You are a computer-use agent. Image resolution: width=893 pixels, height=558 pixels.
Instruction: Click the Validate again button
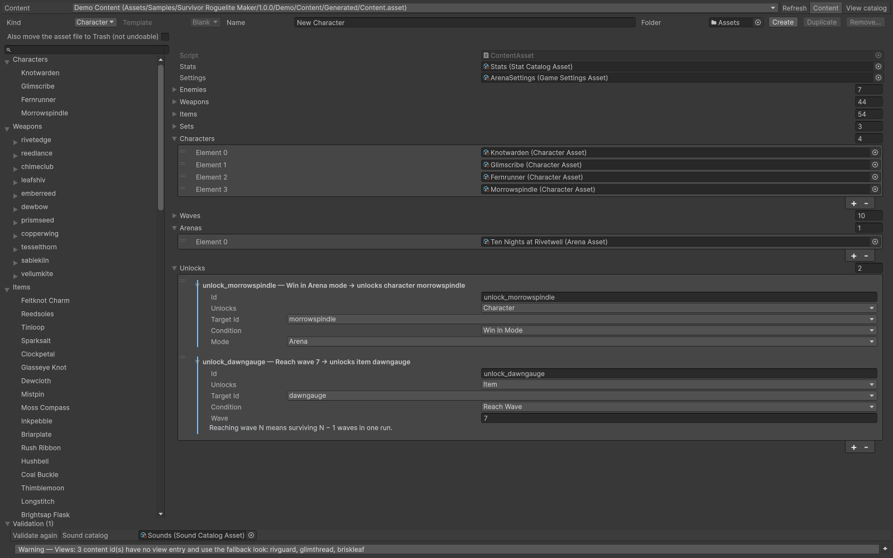(35, 535)
